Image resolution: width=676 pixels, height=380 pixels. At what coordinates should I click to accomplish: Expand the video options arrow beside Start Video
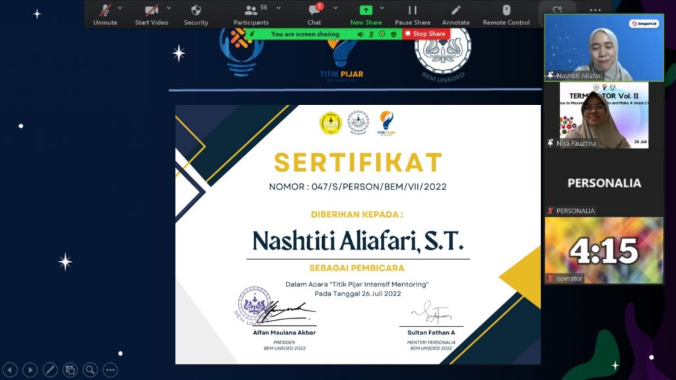pos(169,9)
